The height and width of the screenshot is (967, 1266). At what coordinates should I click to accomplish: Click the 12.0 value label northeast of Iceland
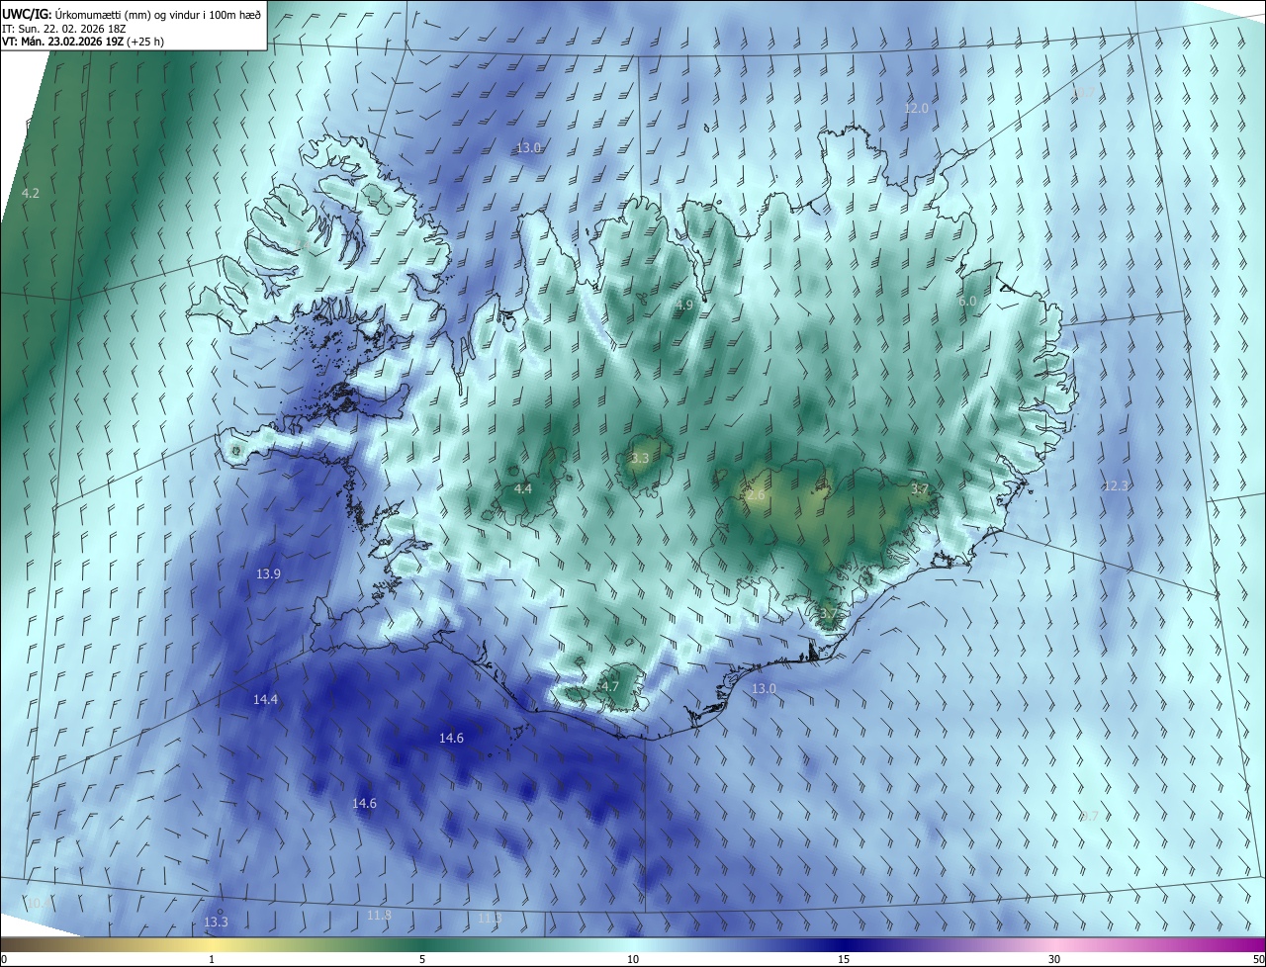click(917, 108)
